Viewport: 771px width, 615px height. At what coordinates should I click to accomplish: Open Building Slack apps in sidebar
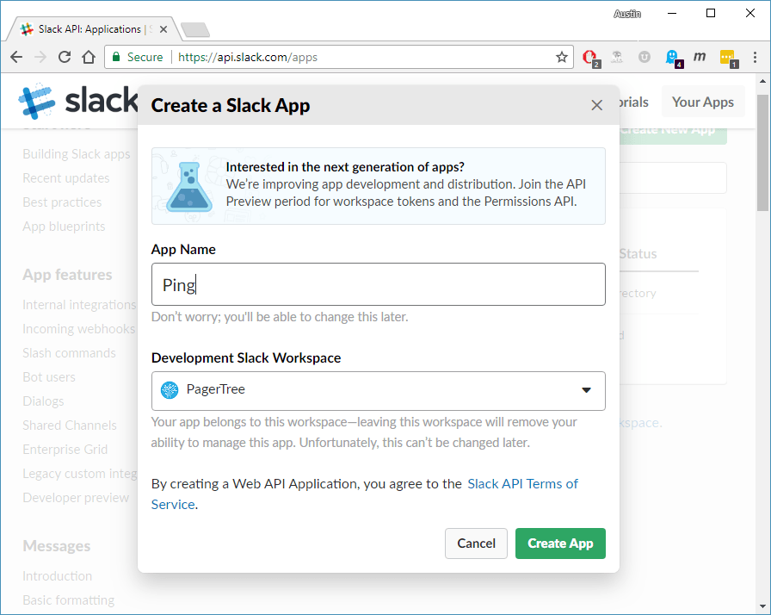click(x=77, y=154)
